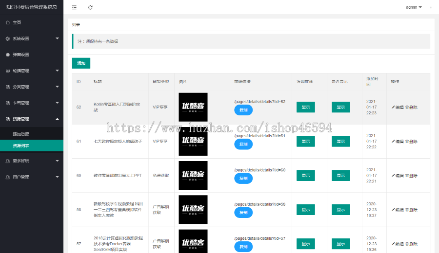Open the vertical dots more menu
The image size is (439, 253).
[x=431, y=7]
